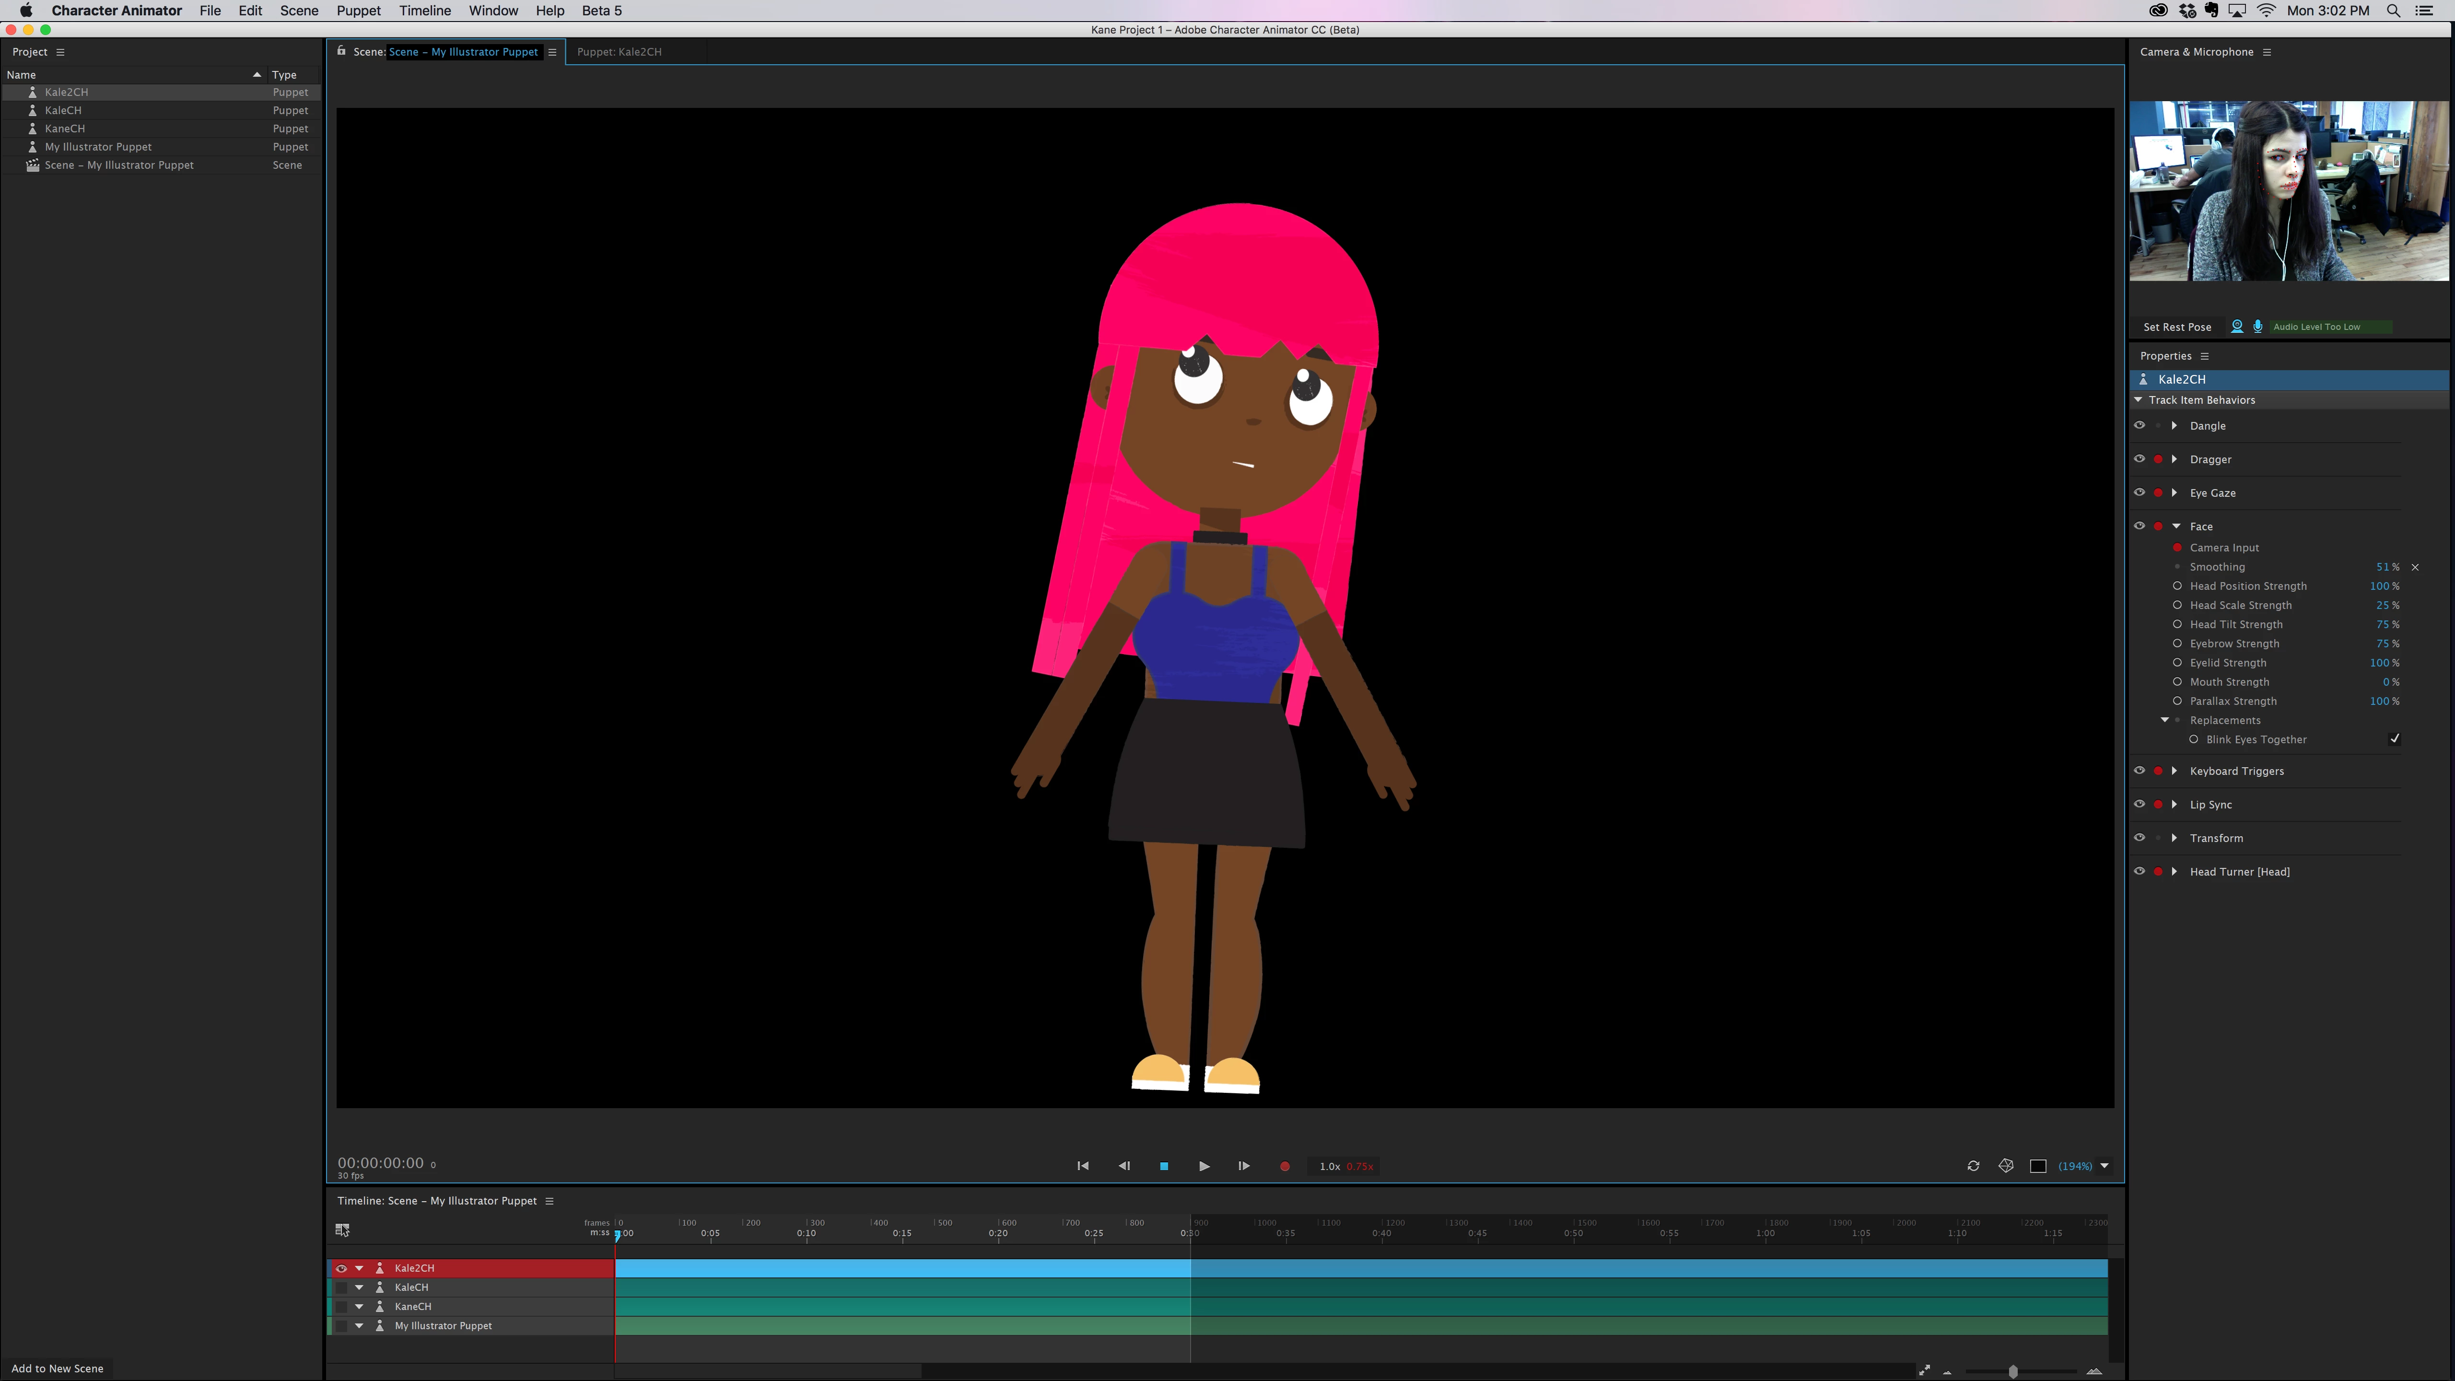
Task: Switch to the Puppet: Kale2CH tab
Action: tap(619, 51)
